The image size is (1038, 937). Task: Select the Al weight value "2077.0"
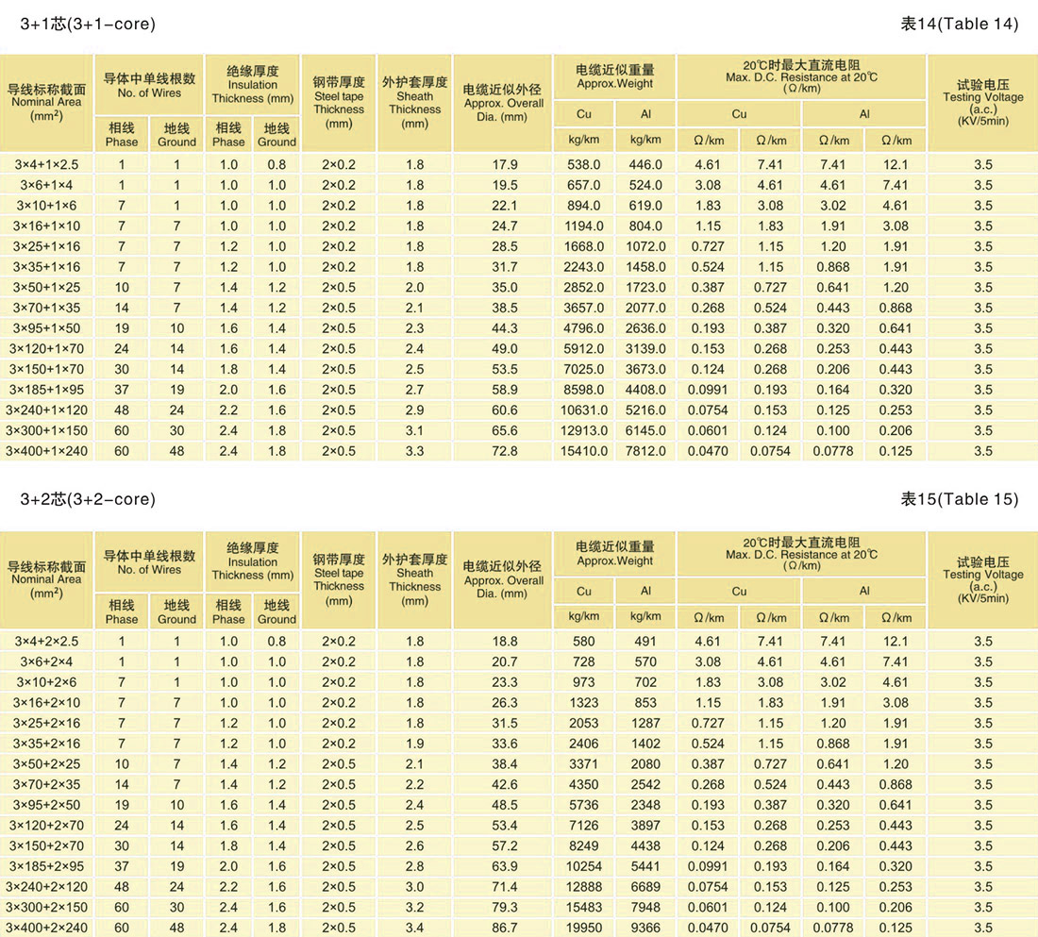[645, 308]
